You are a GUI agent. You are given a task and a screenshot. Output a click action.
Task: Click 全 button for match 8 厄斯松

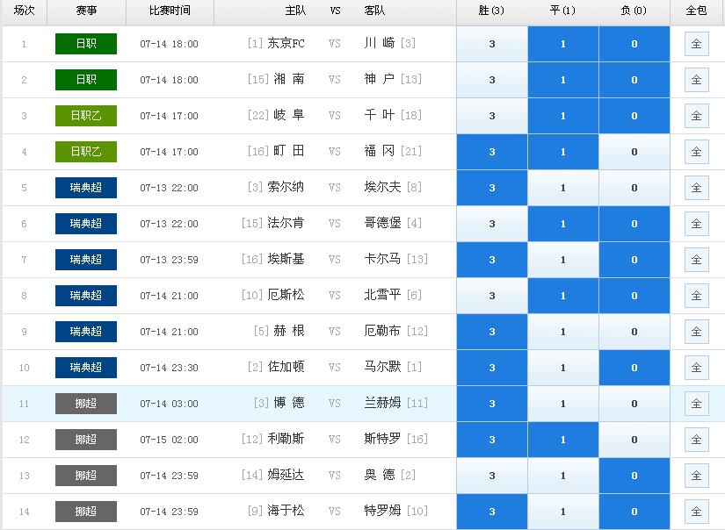coord(696,296)
